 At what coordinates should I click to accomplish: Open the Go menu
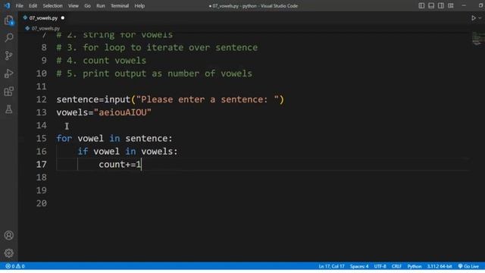coord(88,5)
